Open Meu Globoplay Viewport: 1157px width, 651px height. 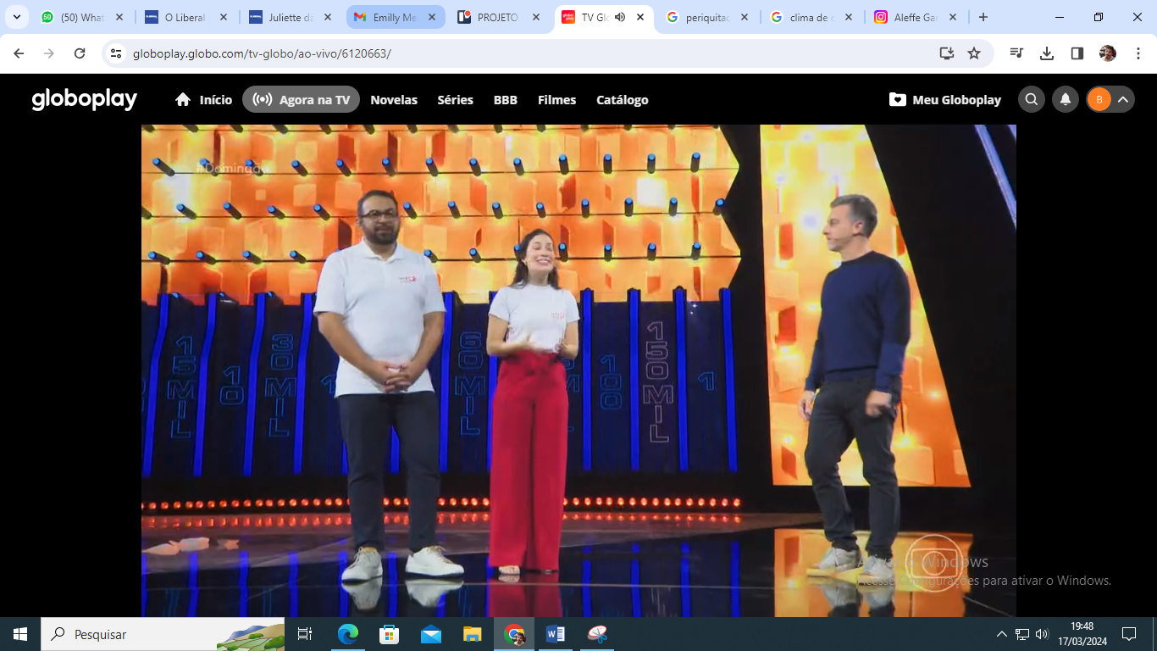[945, 100]
